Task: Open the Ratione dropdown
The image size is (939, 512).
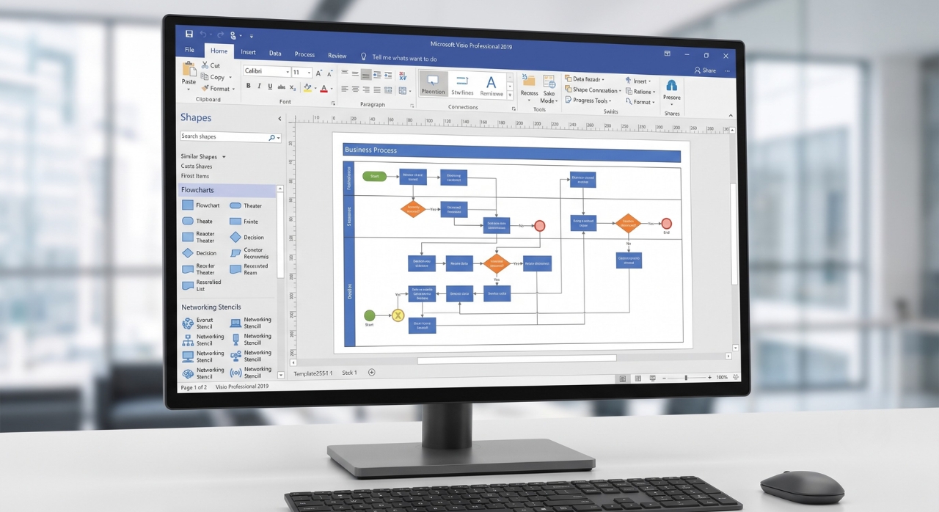Action: pyautogui.click(x=640, y=92)
